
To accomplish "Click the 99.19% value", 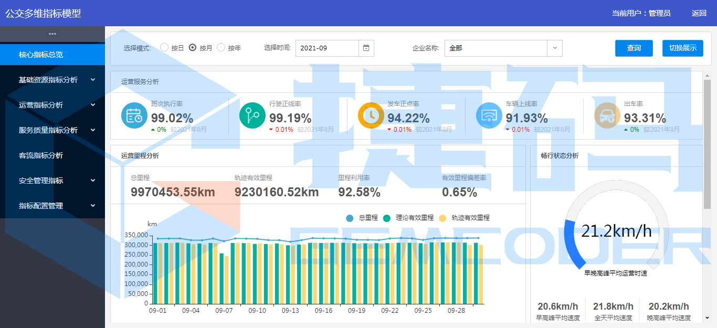I will [x=290, y=118].
